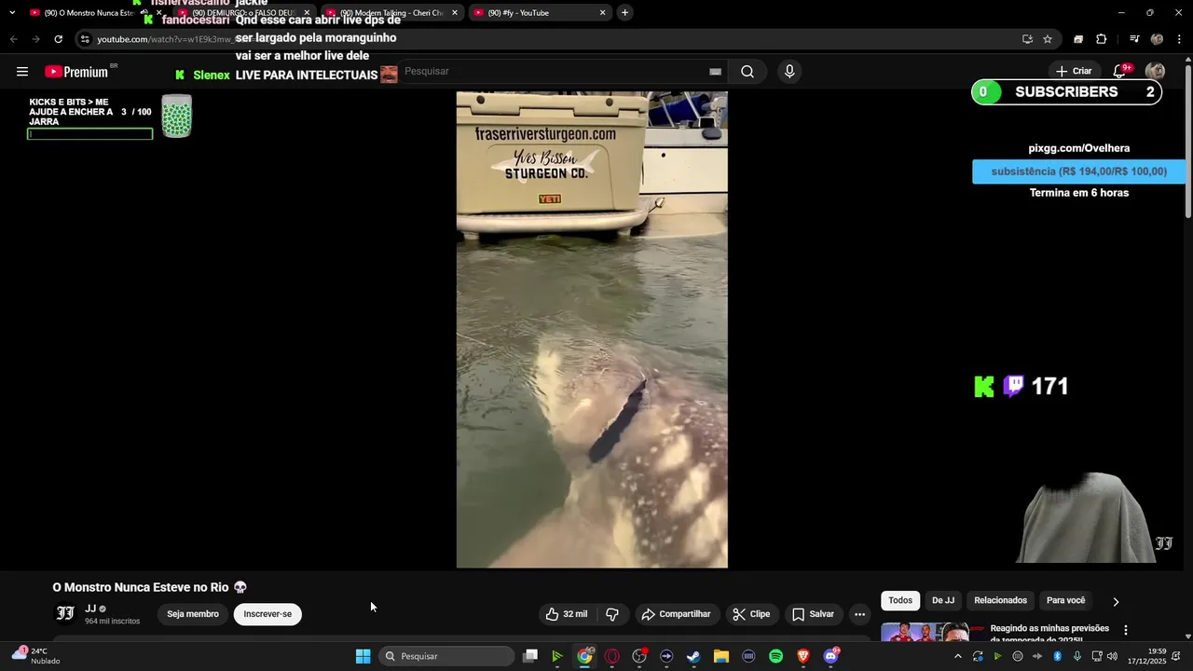Click the Seja membro button
Viewport: 1193px width, 671px height.
coord(193,614)
